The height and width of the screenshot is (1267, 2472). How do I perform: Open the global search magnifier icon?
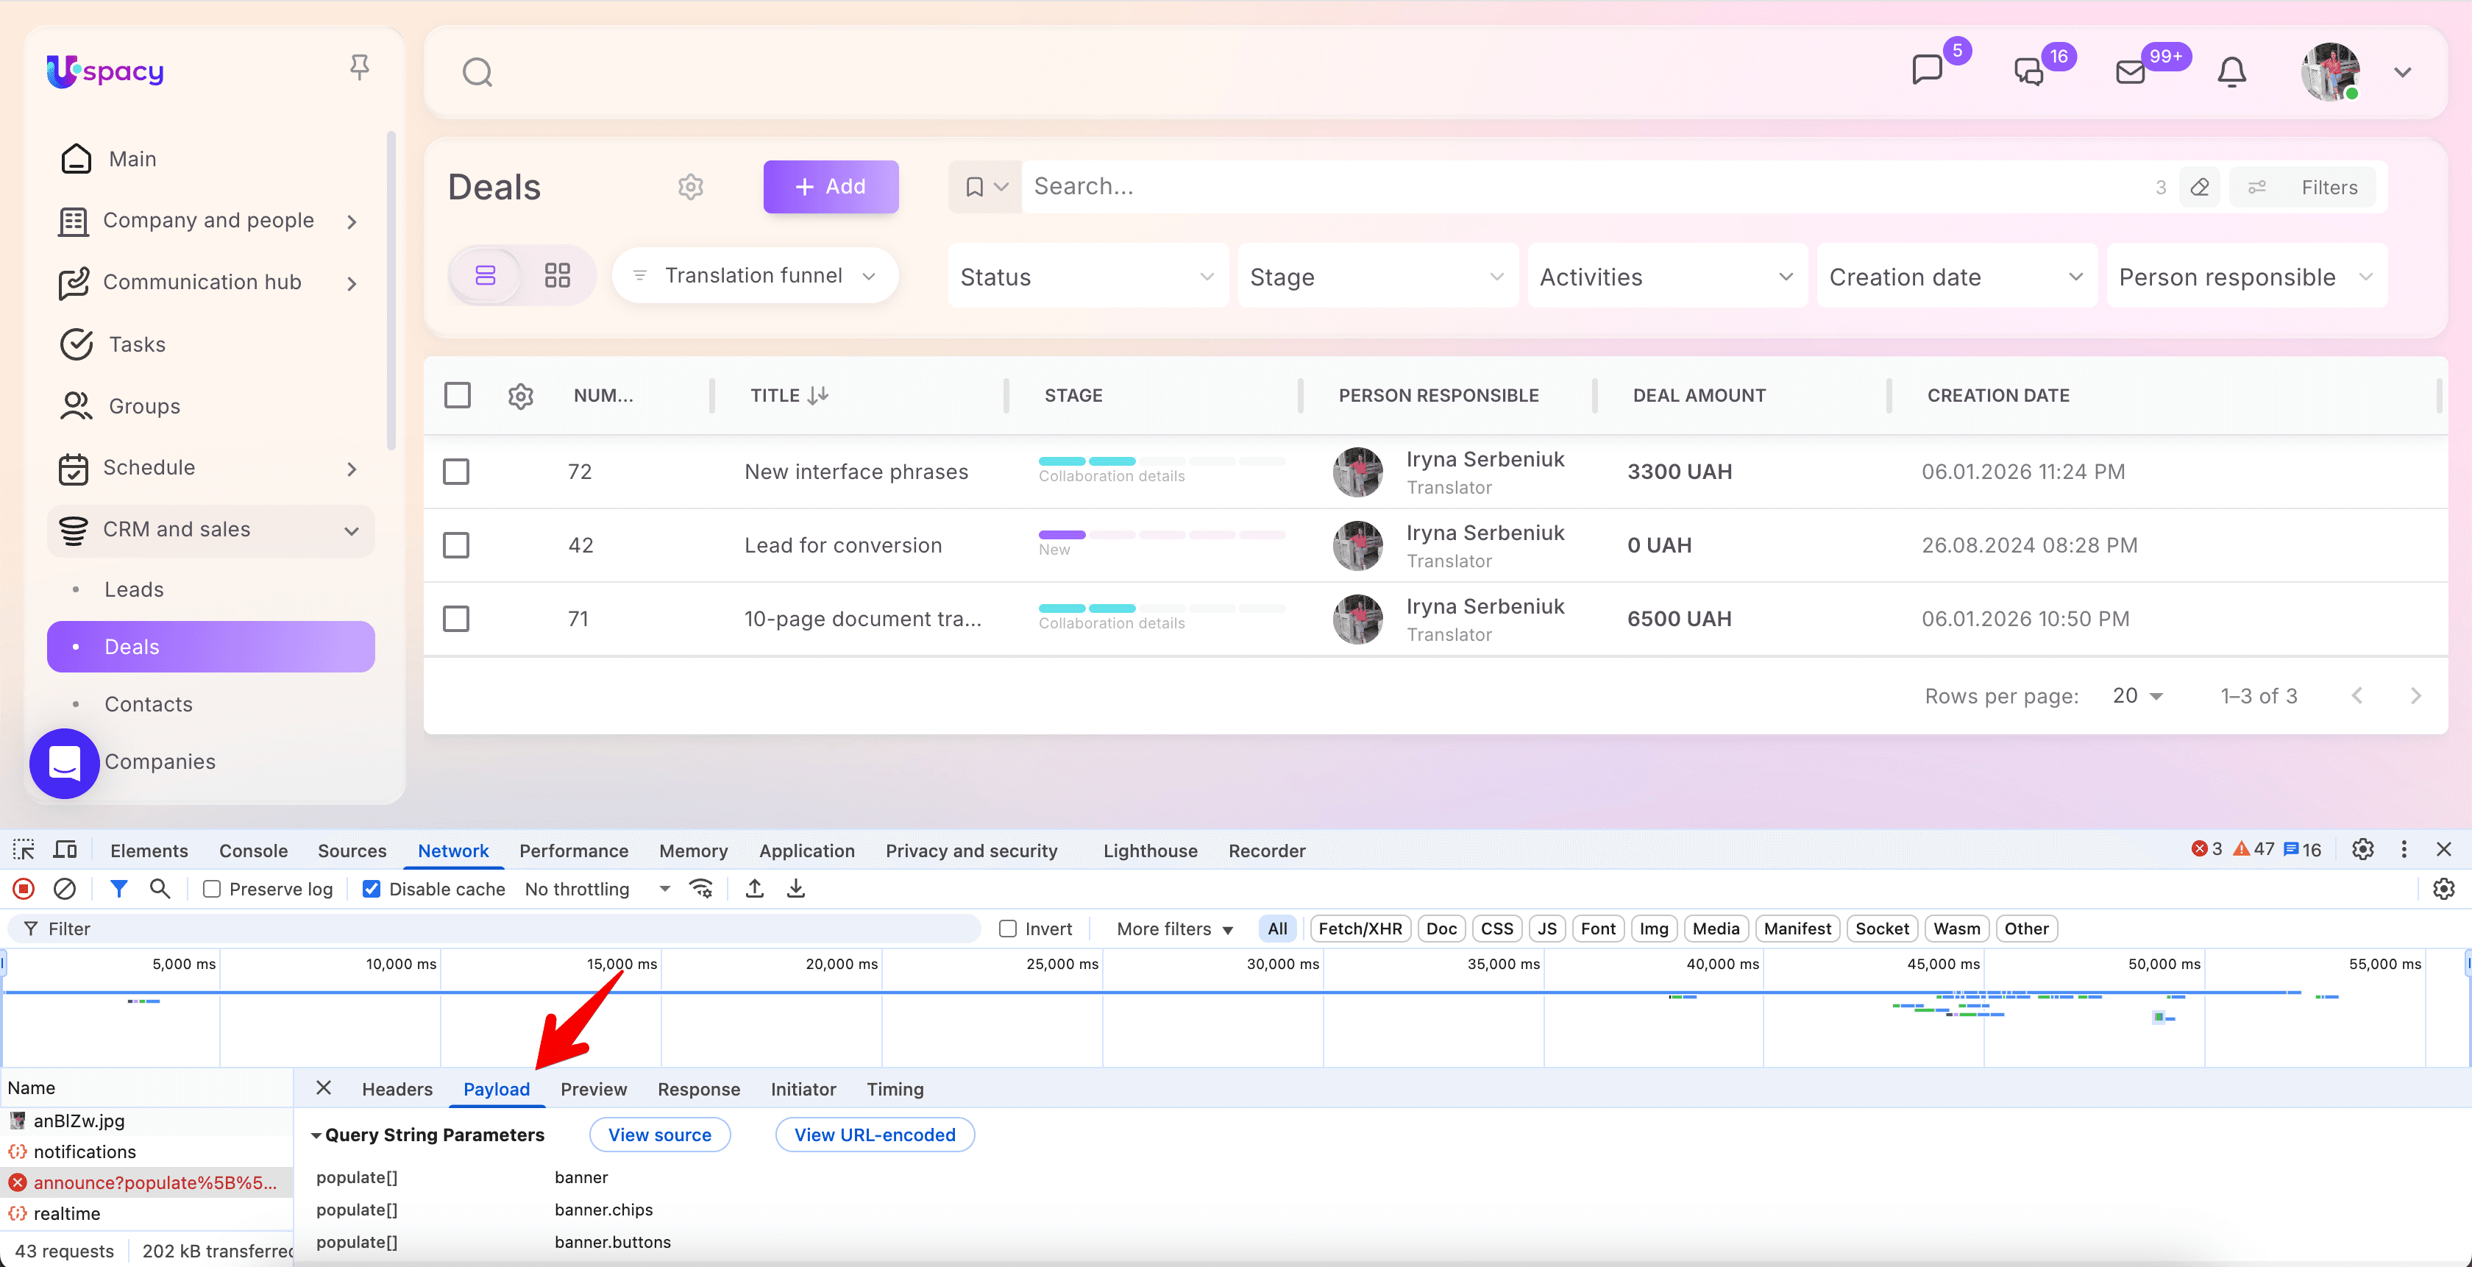click(477, 72)
